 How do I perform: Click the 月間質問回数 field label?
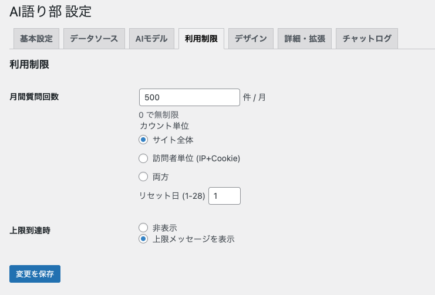pos(34,97)
